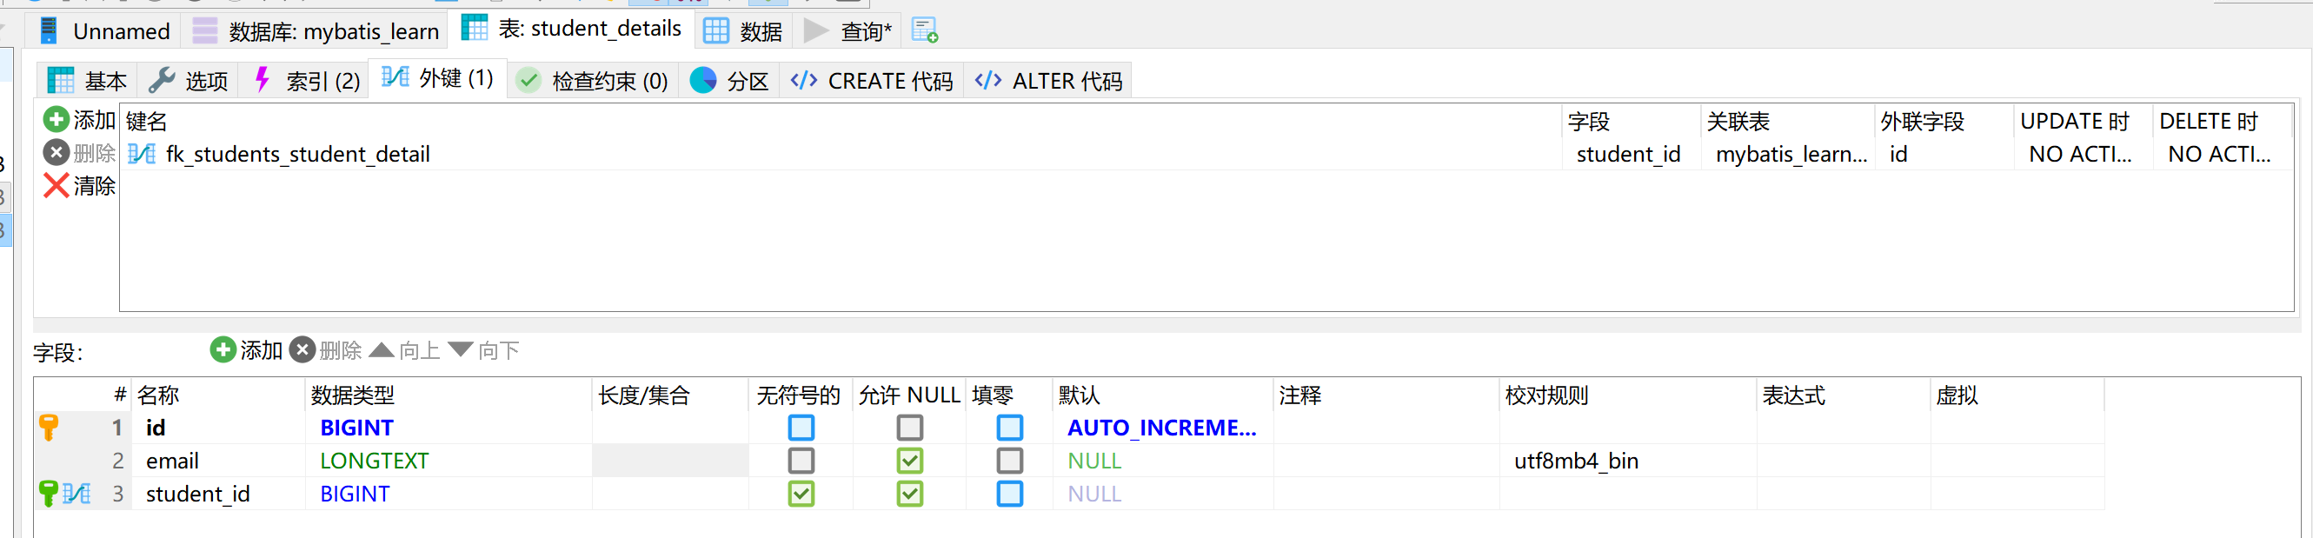Toggle unsigned checkbox for student_id field
Viewport: 2313px width, 538px height.
tap(801, 494)
